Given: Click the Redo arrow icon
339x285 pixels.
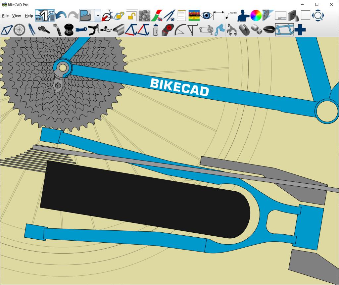Looking at the screenshot, I should point(73,15).
